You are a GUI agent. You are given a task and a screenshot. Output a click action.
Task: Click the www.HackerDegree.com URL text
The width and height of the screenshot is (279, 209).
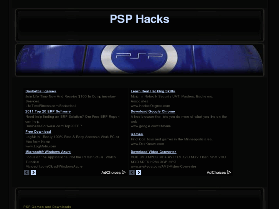pos(150,106)
